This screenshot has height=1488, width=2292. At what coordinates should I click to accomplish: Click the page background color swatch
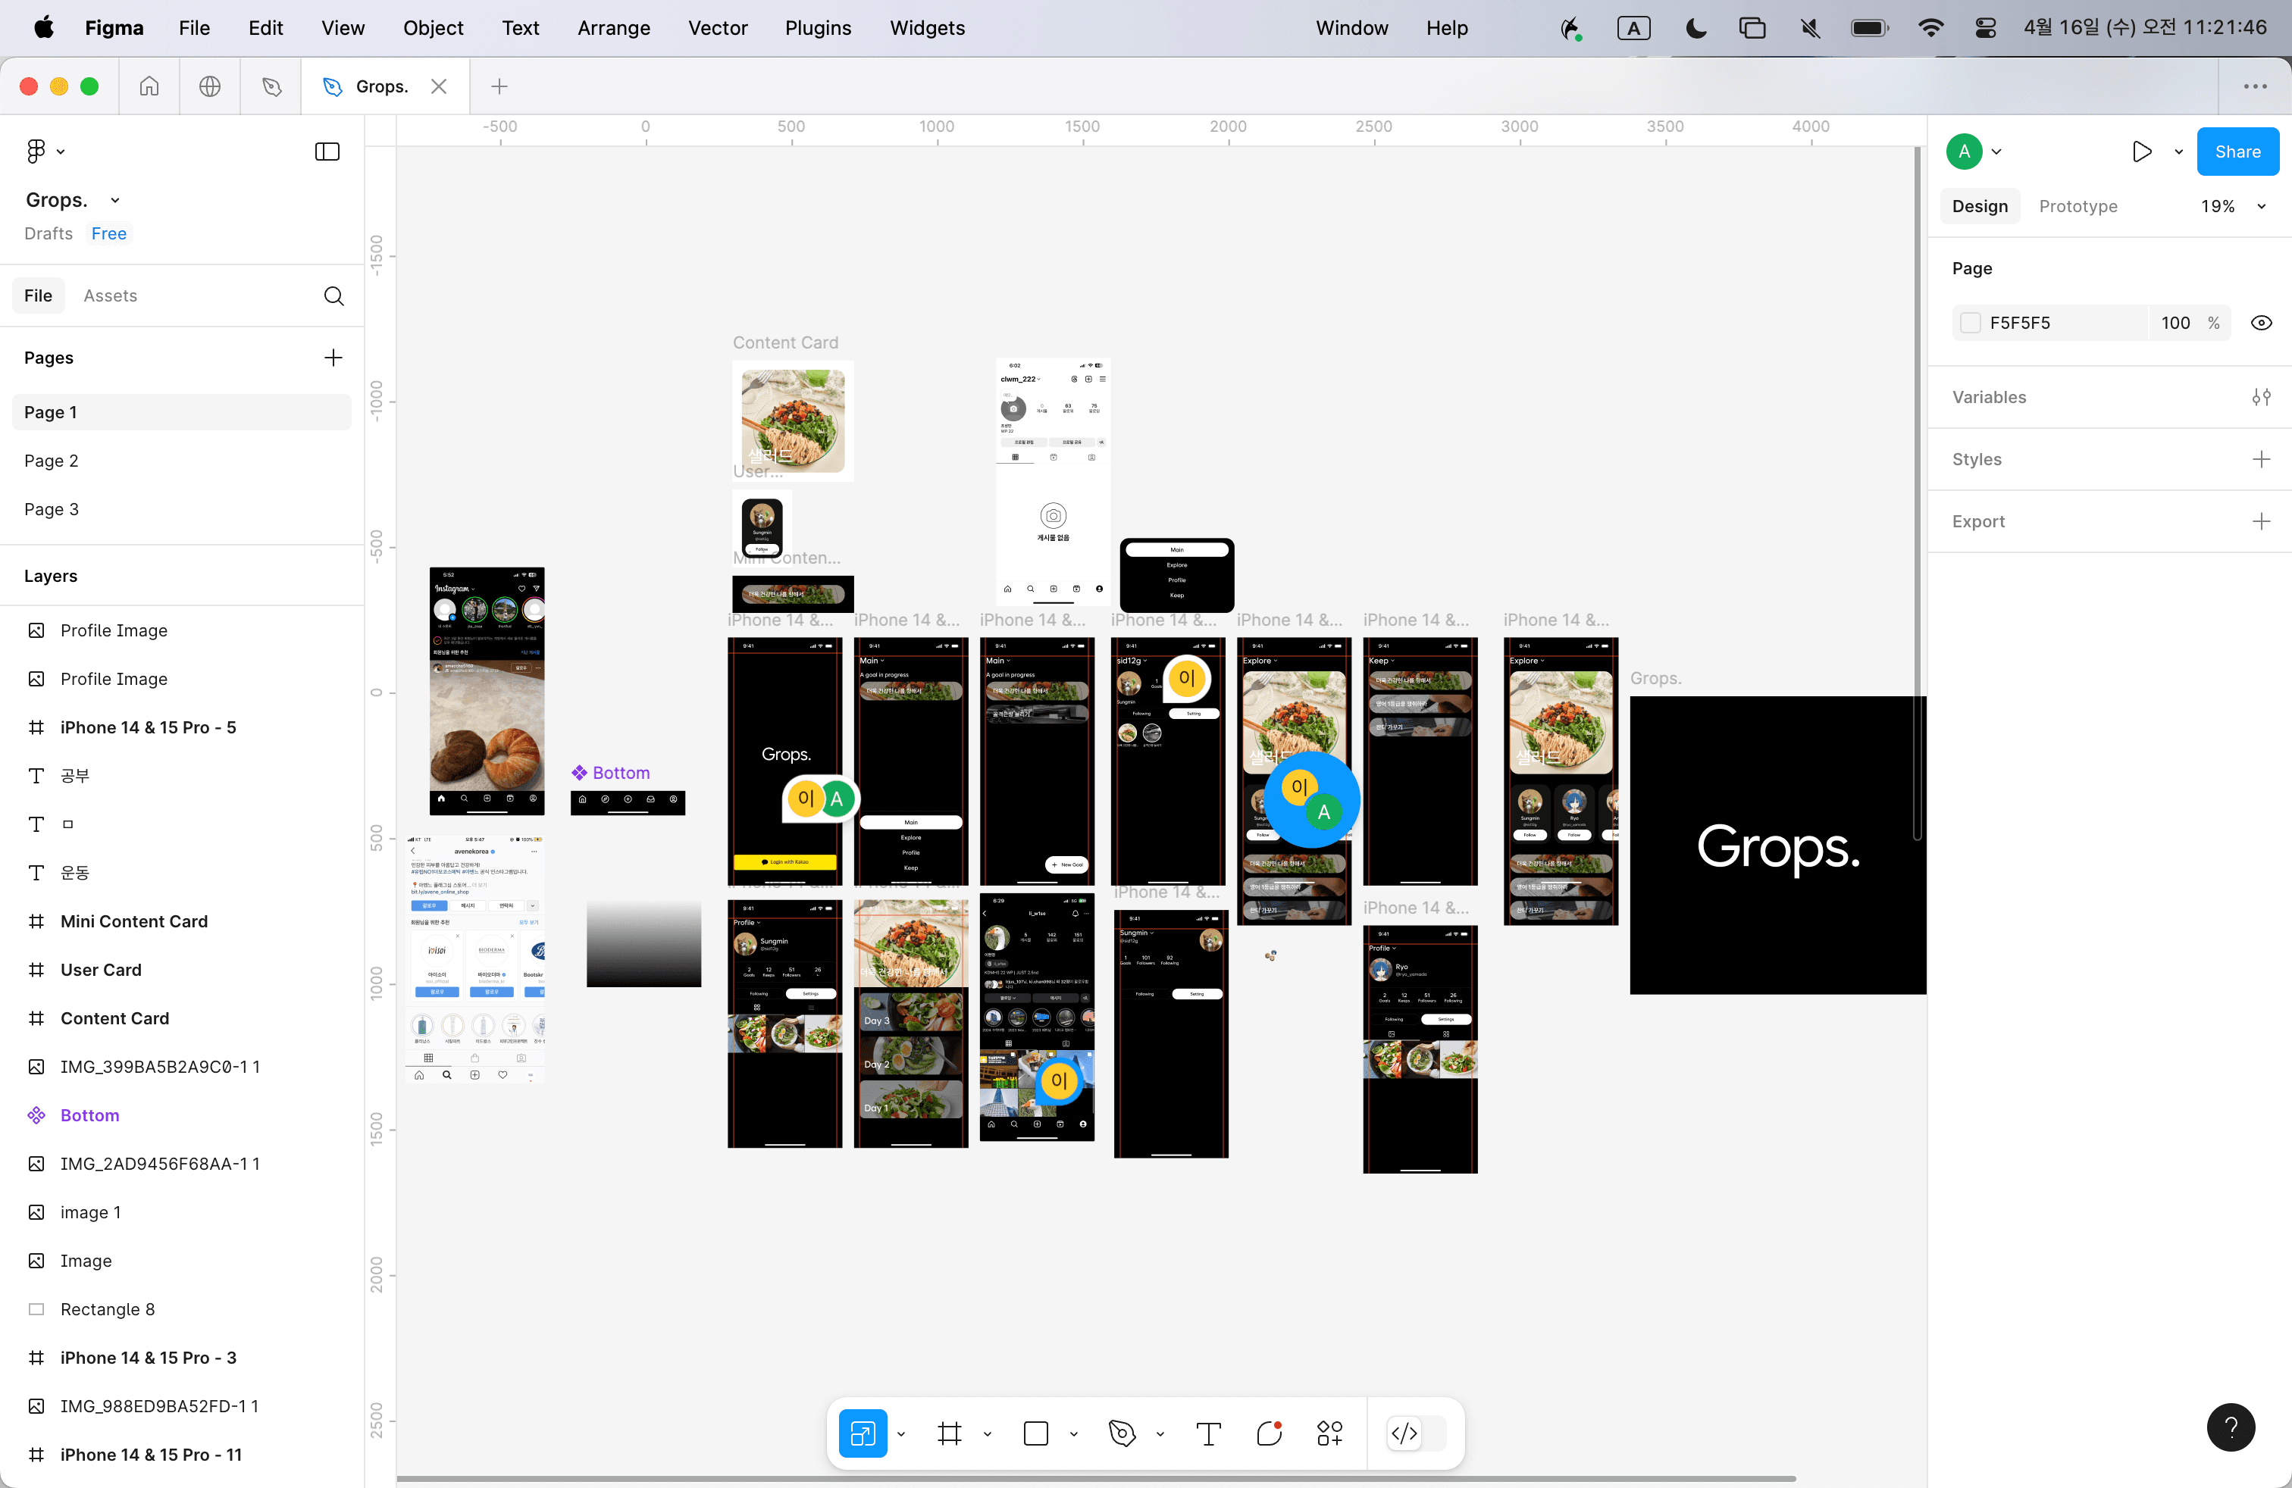[x=1971, y=324]
